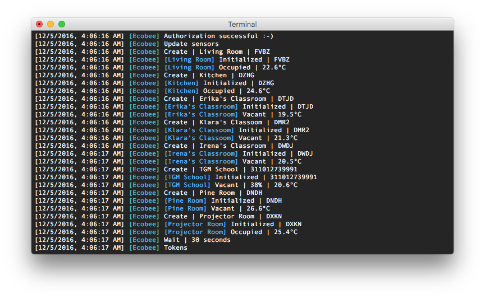Click the 'Wait | 30 seconds' message
Screen dimensions: 485x299
tap(197, 240)
